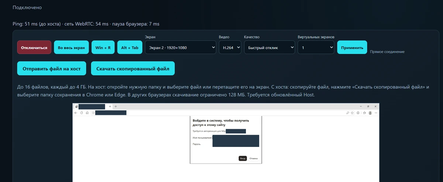The height and width of the screenshot is (182, 443).
Task: Open the Экран dropdown showing Экран 2 · 1920×1080
Action: tap(181, 48)
